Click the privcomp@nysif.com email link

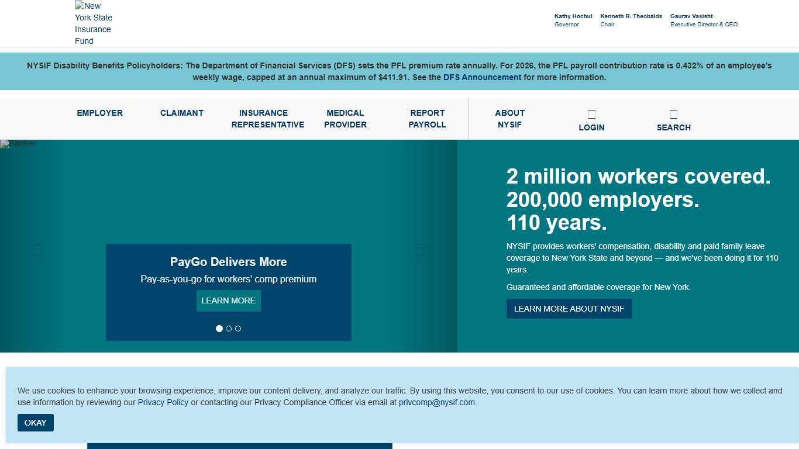coord(437,402)
